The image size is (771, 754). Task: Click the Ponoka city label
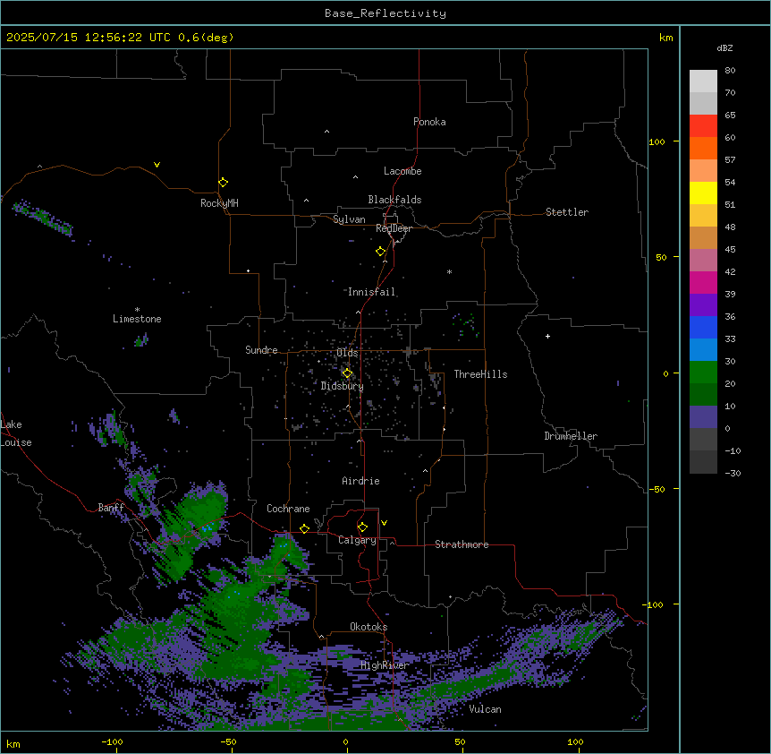[x=429, y=122]
